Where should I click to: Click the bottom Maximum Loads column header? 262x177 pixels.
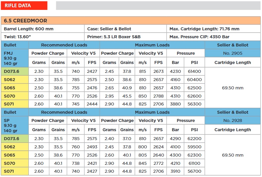tap(152, 112)
